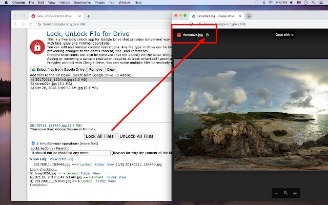328x205 pixels.
Task: Click the US flag input source icon
Action: pyautogui.click(x=299, y=3)
